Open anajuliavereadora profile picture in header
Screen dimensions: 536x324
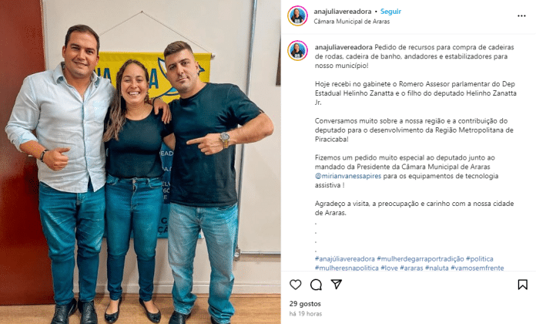click(297, 15)
